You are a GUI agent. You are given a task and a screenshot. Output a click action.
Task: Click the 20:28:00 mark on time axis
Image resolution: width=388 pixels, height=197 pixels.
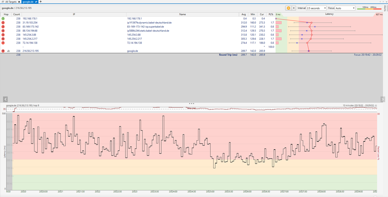(x=322, y=192)
